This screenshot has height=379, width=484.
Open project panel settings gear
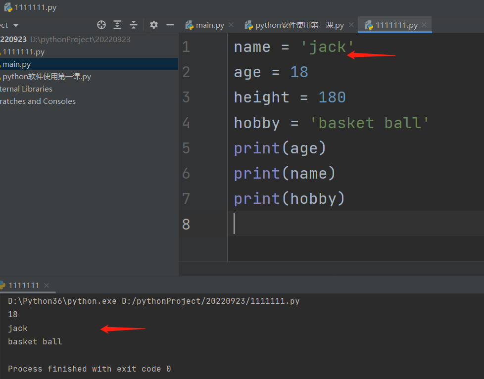(x=154, y=25)
